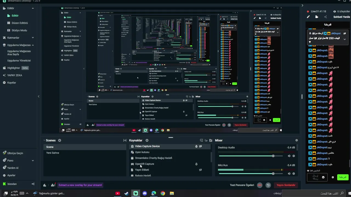Click the green chat send button
Viewport: 351px width, 197px height.
tap(343, 177)
